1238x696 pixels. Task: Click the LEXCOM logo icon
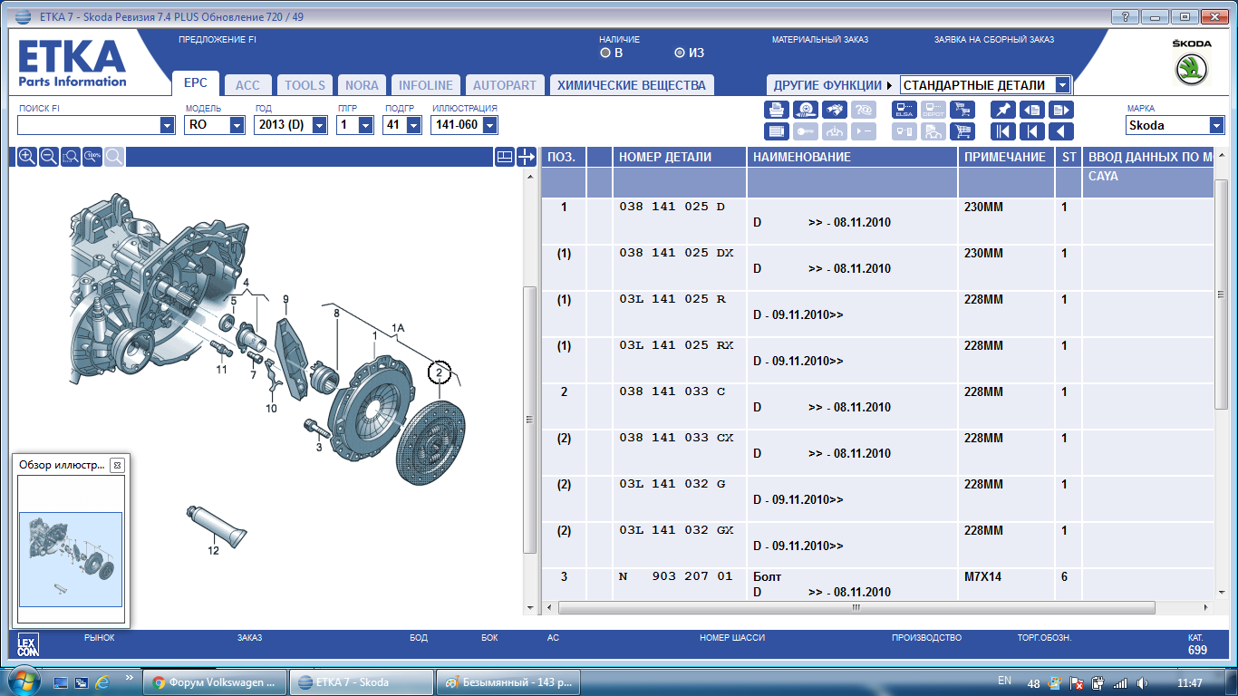click(x=28, y=646)
